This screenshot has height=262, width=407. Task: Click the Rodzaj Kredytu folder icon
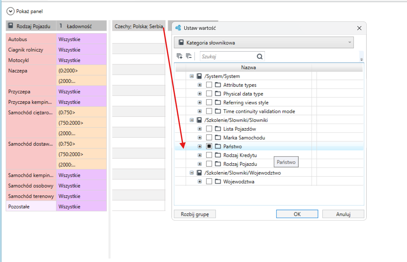[x=218, y=155]
